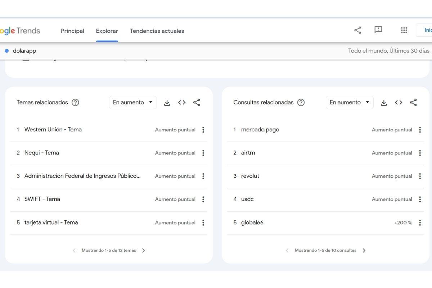Click Mostrando 1-5 de 10 consultas text
This screenshot has width=432, height=288.
pyautogui.click(x=325, y=251)
